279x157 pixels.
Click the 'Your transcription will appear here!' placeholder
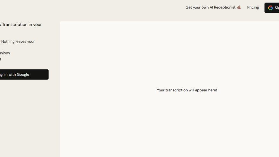(x=187, y=90)
